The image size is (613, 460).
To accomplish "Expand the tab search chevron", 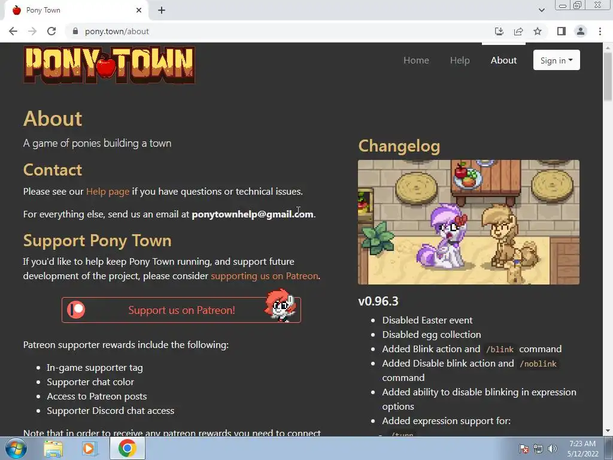I will tap(541, 10).
